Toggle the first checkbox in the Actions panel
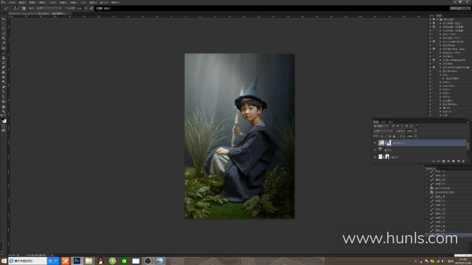 click(430, 20)
